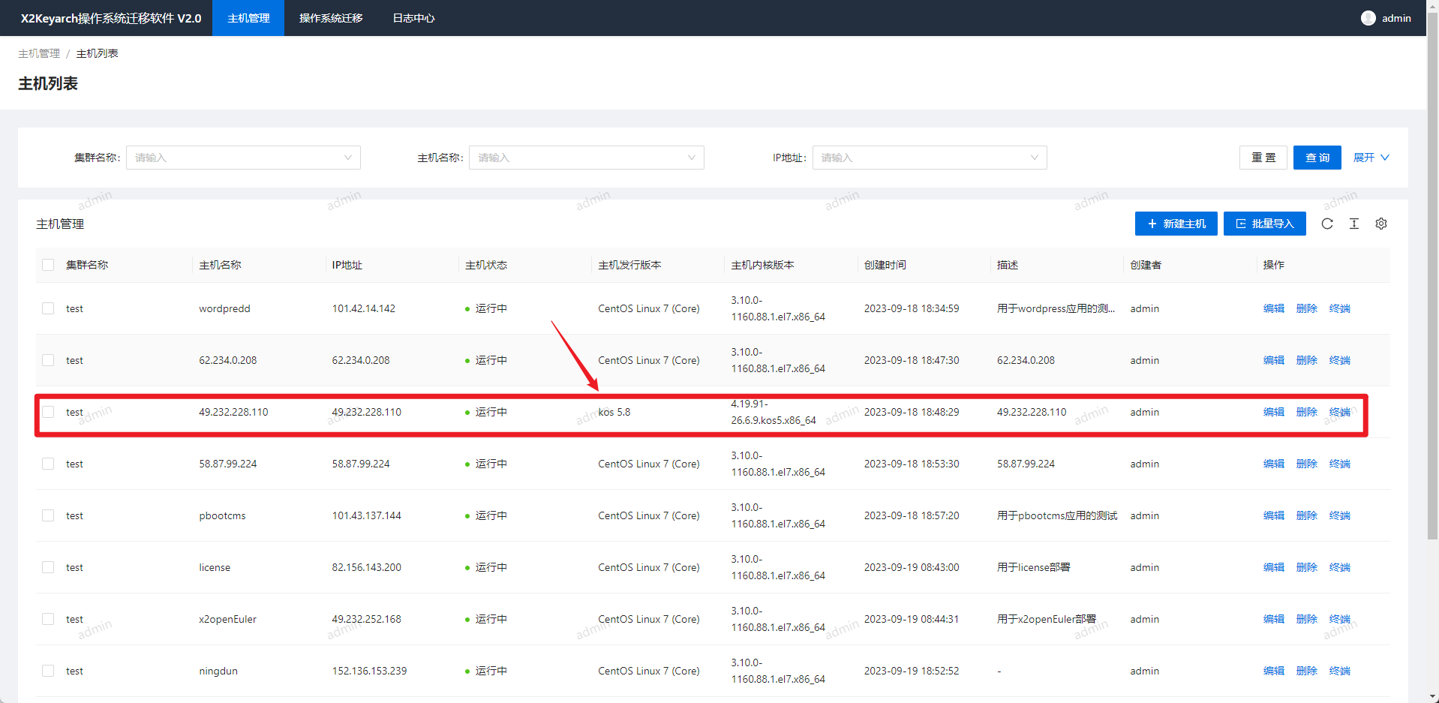Click 删除 for wordpredd host
This screenshot has width=1439, height=703.
tap(1307, 308)
